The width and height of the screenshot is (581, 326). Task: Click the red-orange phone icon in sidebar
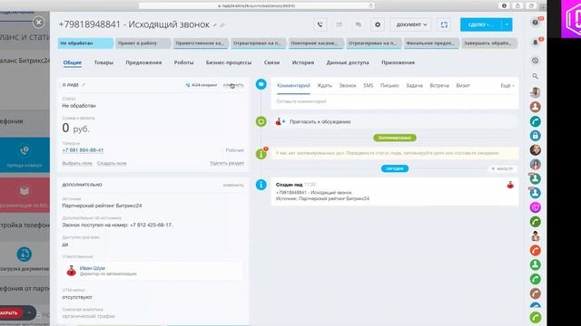[x=535, y=251]
